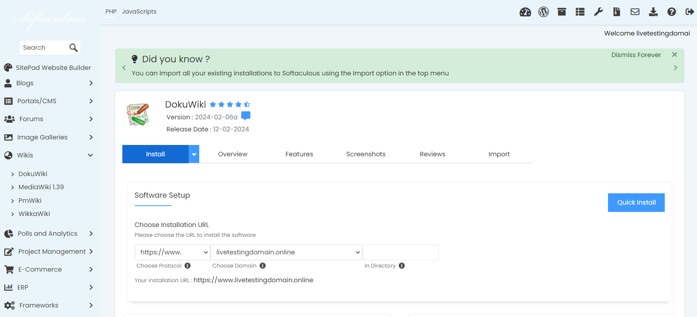Screen dimensions: 697x317
Task: Click the backups zip file icon
Action: click(x=617, y=12)
